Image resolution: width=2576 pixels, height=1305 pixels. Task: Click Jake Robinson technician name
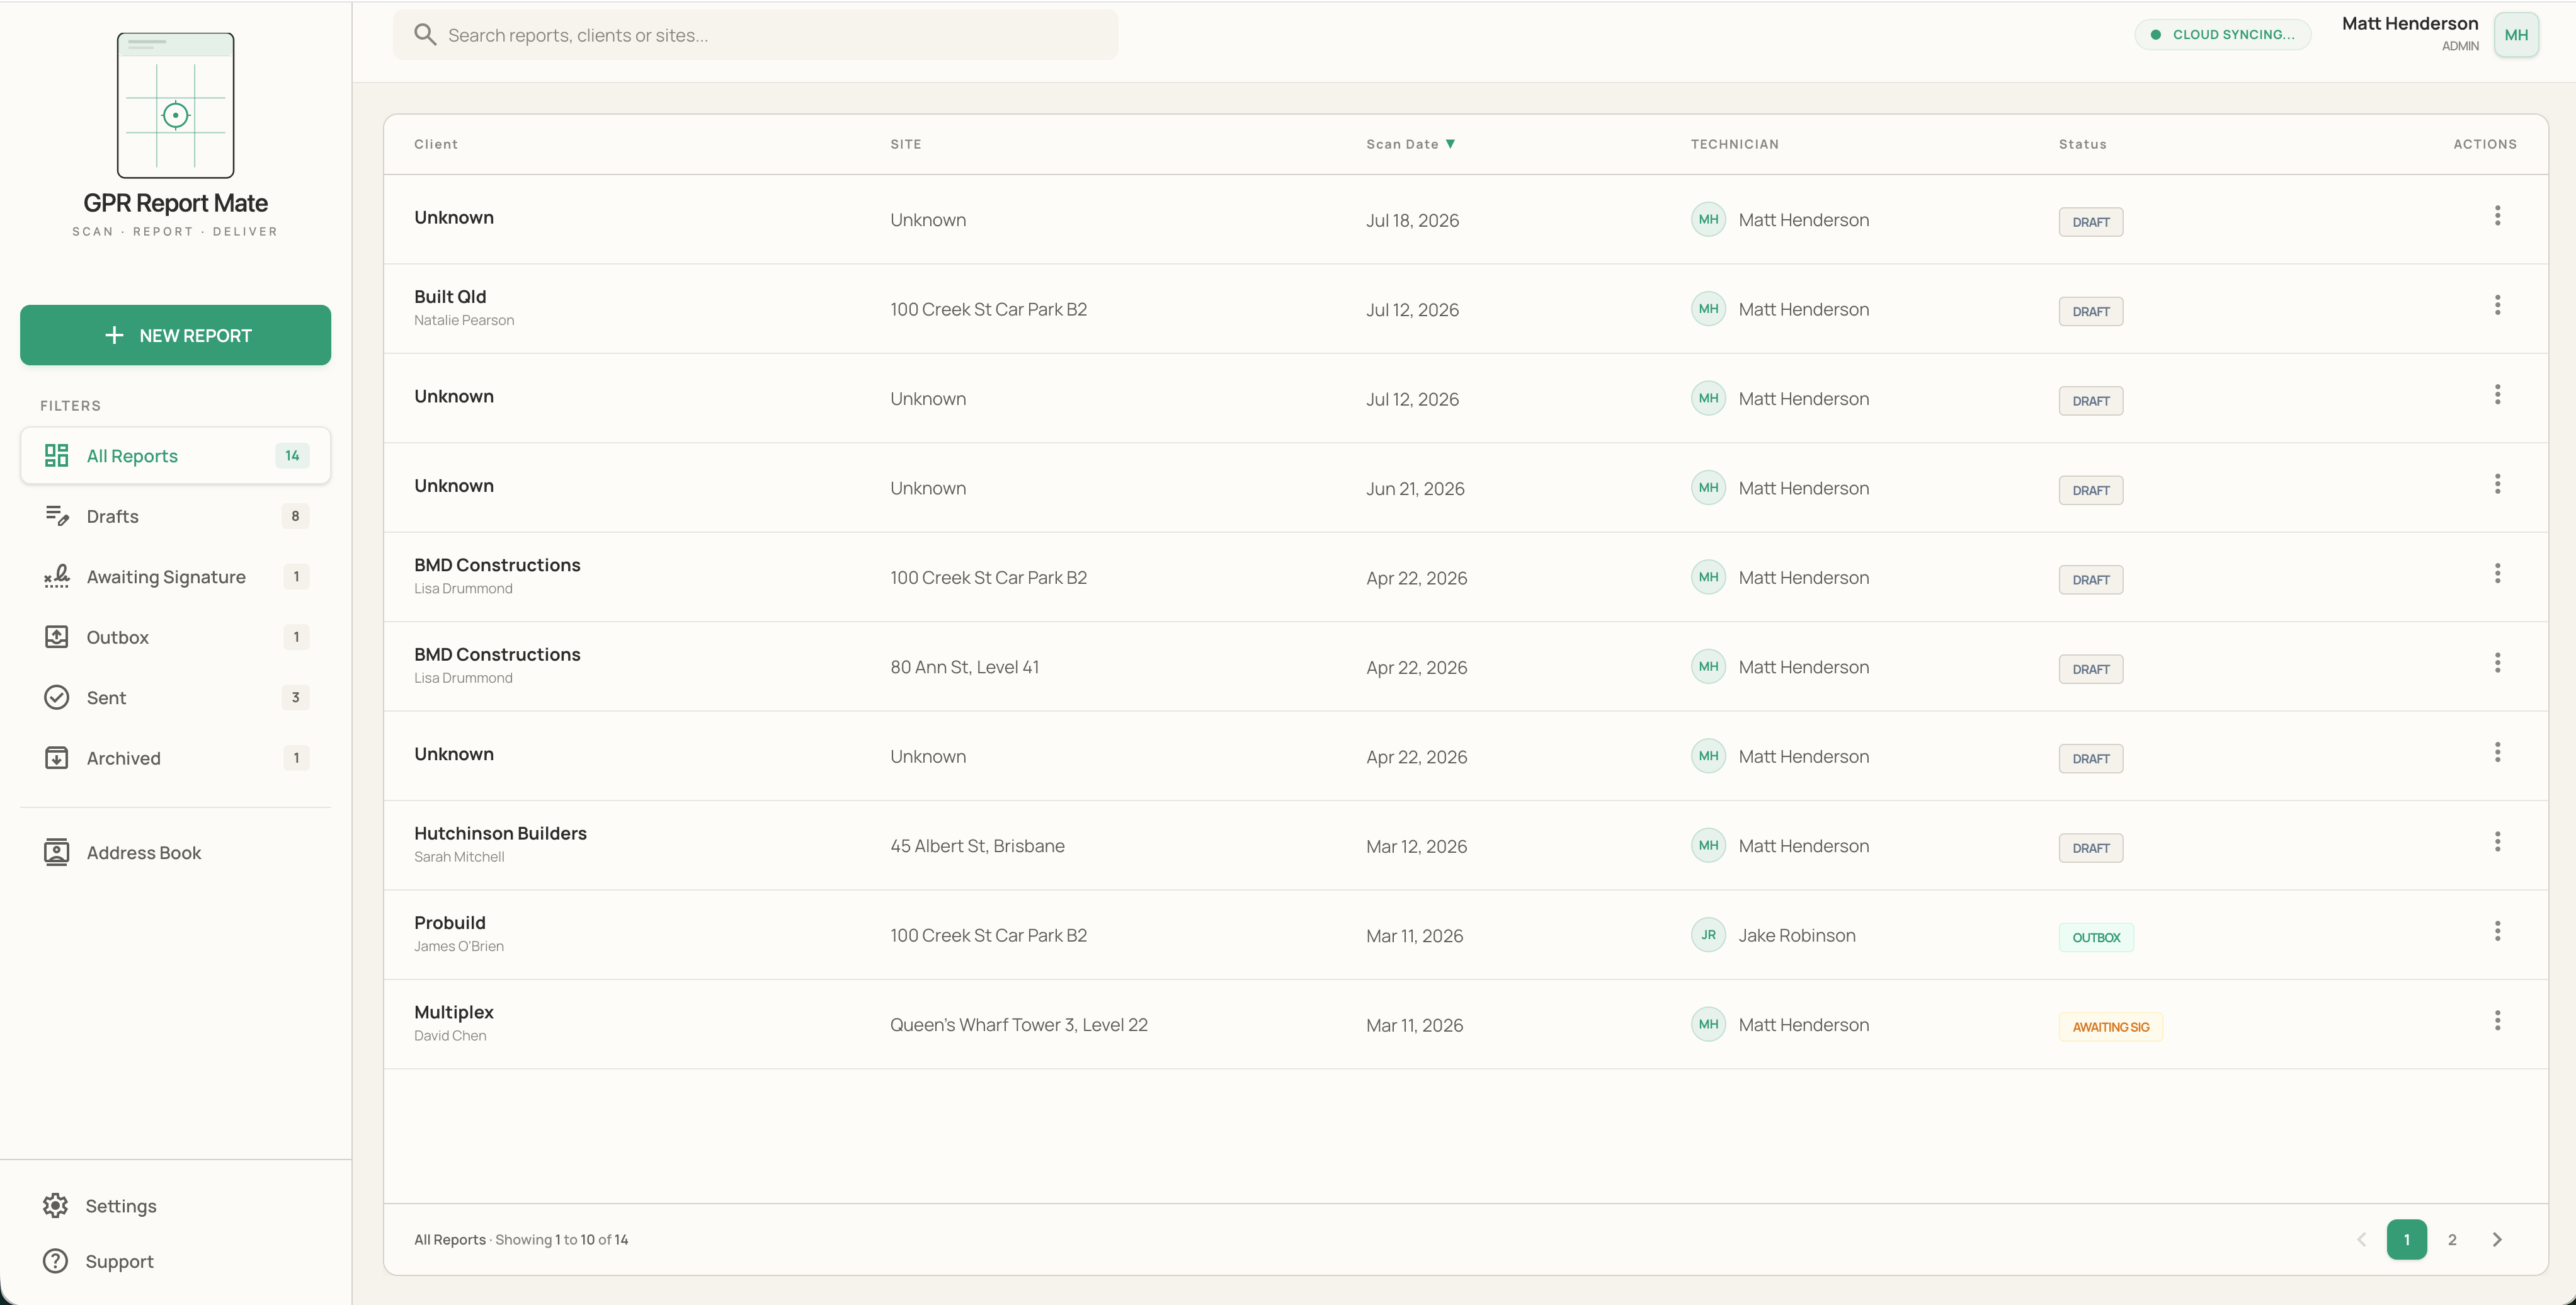[1796, 935]
